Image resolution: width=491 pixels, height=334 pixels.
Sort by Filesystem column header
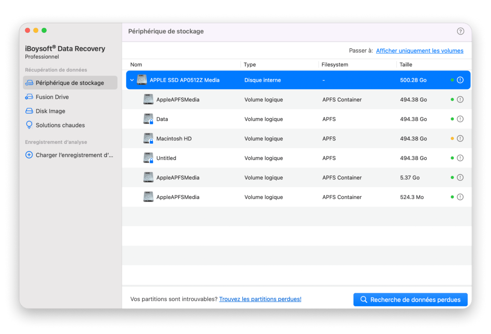pyautogui.click(x=335, y=65)
